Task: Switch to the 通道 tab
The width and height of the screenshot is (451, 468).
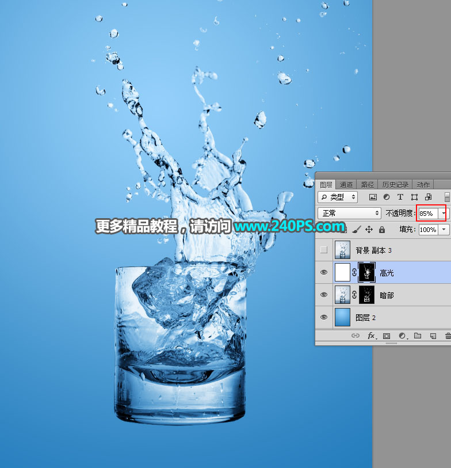Action: [x=346, y=185]
